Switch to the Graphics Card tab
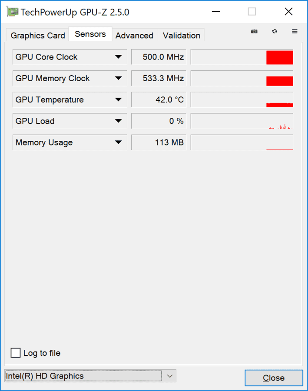308x391 pixels. 38,36
